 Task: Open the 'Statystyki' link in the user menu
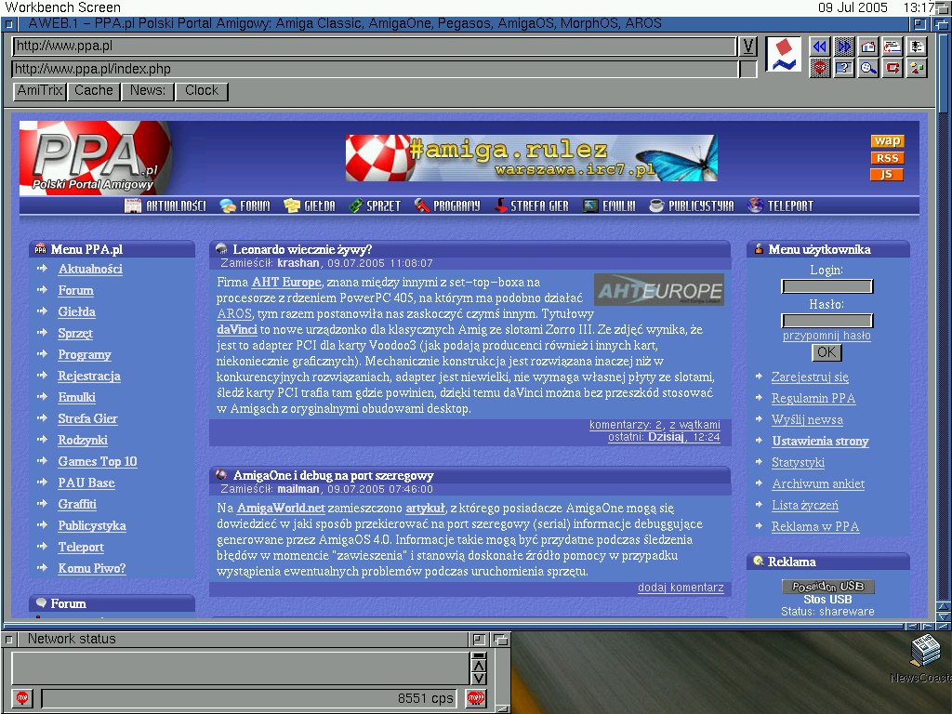pos(798,463)
